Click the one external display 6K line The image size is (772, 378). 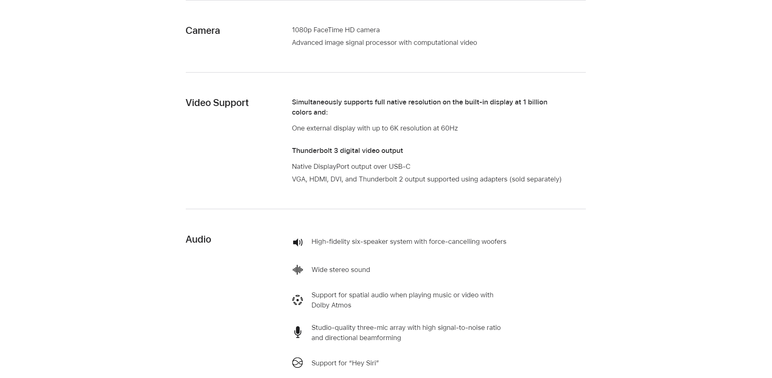click(375, 128)
